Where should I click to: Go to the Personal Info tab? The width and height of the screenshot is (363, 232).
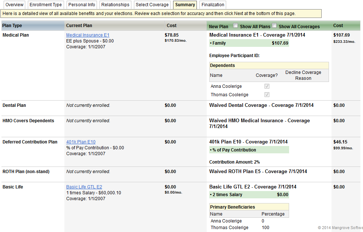(82, 5)
